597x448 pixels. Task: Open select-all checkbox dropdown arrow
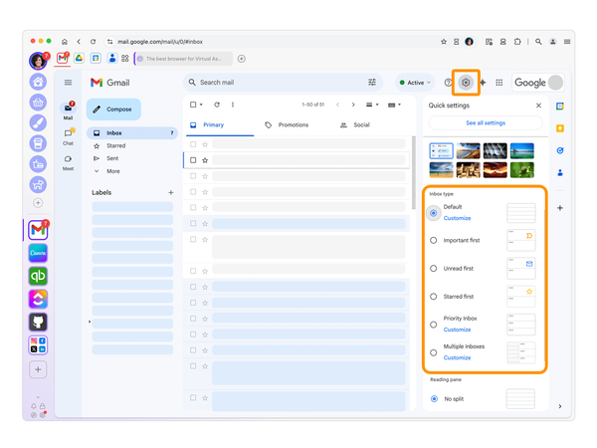click(x=201, y=105)
